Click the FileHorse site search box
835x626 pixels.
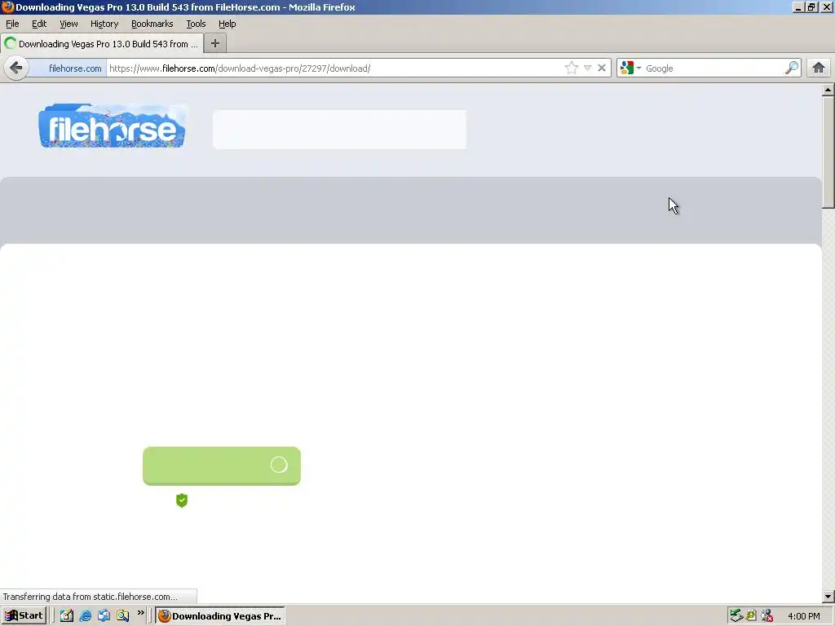pos(339,130)
